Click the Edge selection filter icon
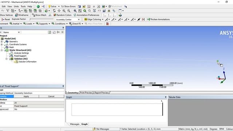Screen dimensions: 233x131 click(x=31, y=11)
